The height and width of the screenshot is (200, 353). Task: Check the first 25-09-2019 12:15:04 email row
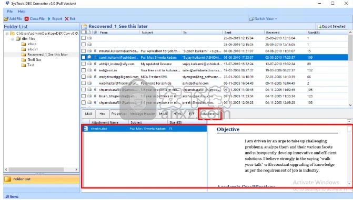point(84,38)
